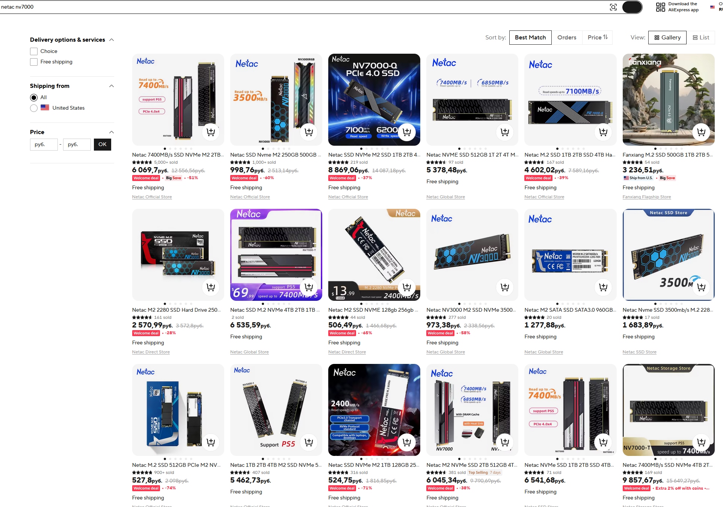
Task: Sort results by Orders
Action: [x=567, y=38]
